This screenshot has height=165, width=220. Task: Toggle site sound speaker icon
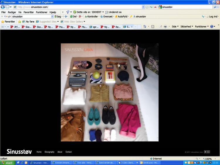(x=205, y=152)
